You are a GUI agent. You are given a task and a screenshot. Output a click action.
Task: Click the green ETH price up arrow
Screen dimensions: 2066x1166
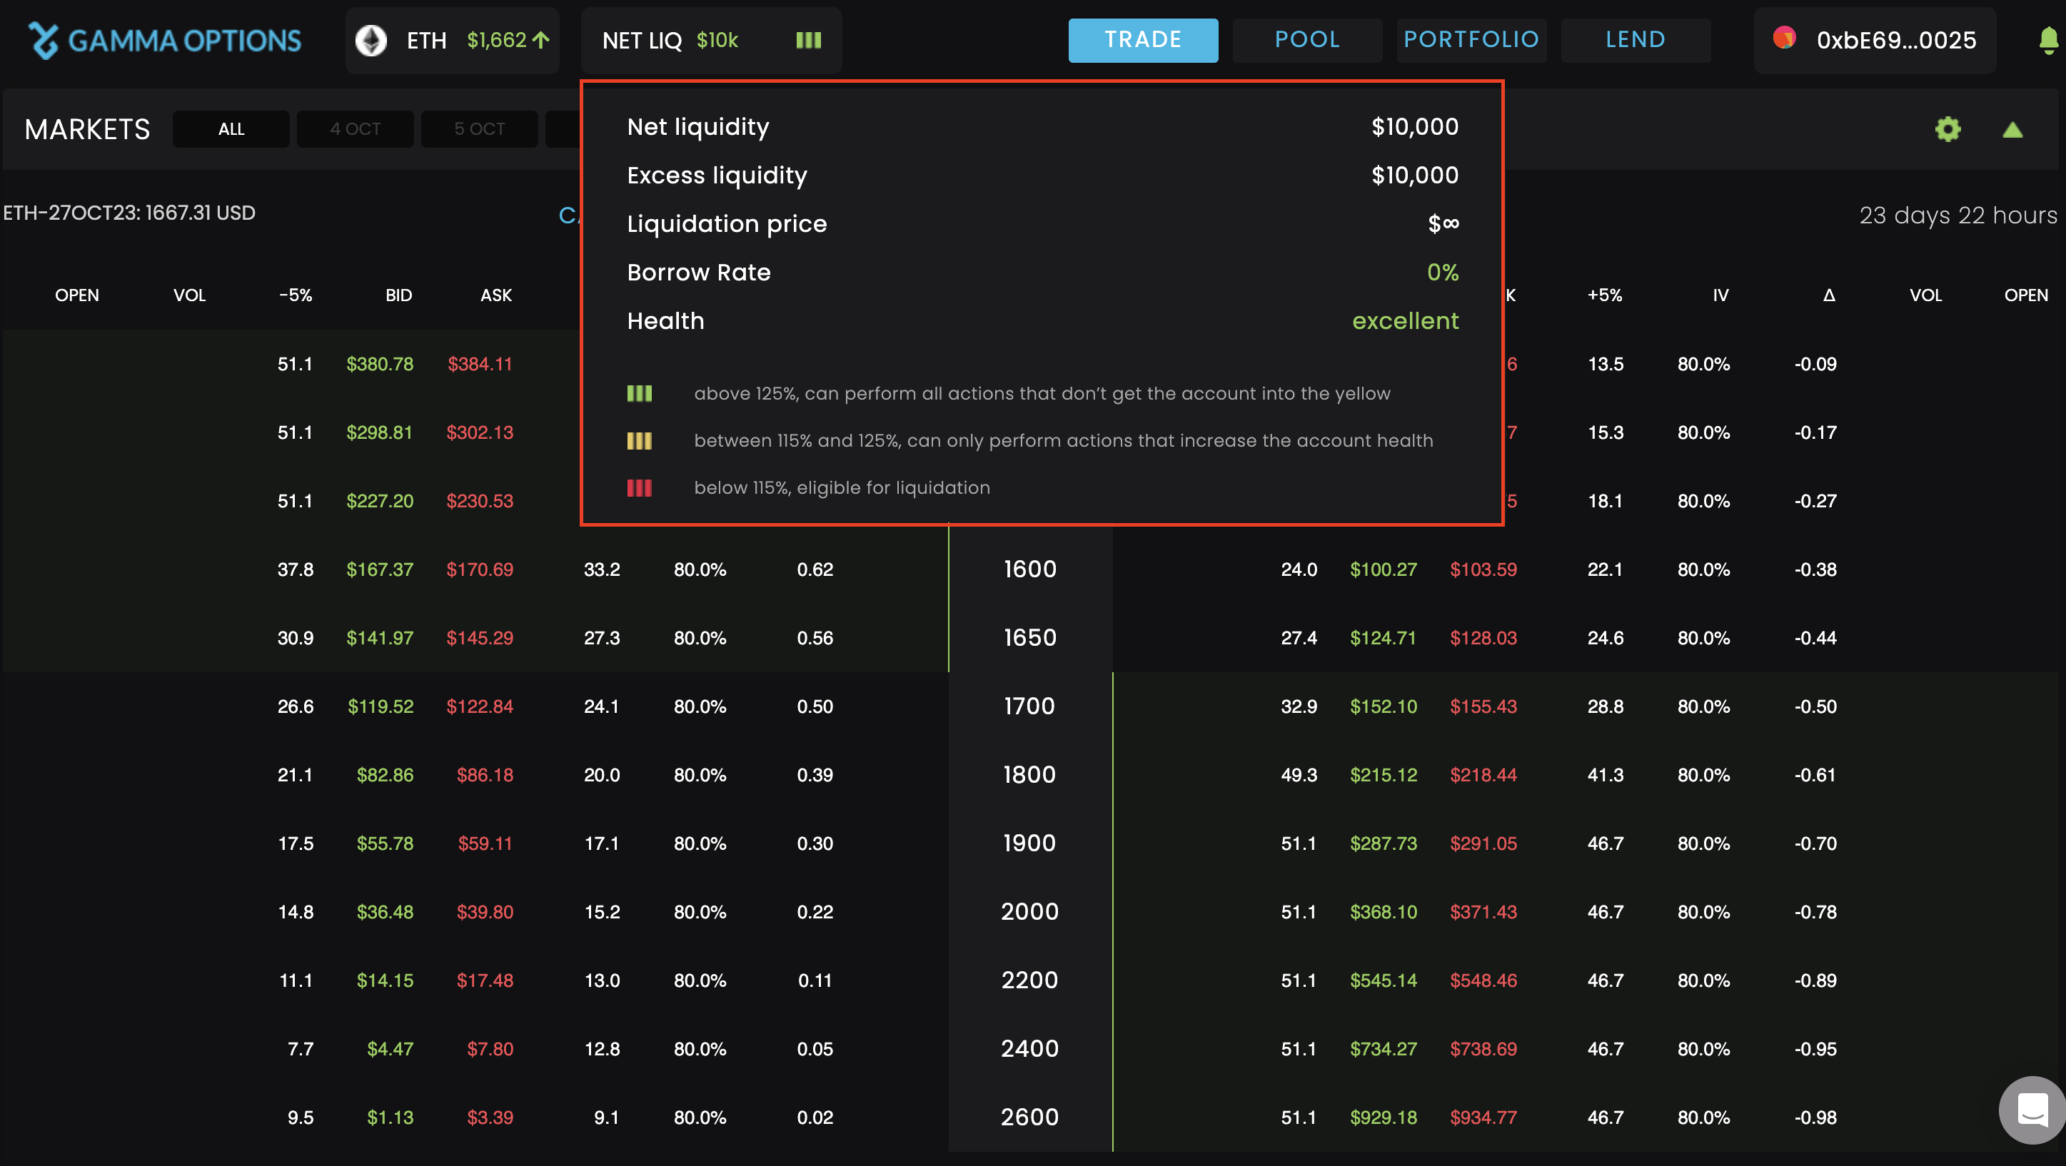(x=541, y=40)
